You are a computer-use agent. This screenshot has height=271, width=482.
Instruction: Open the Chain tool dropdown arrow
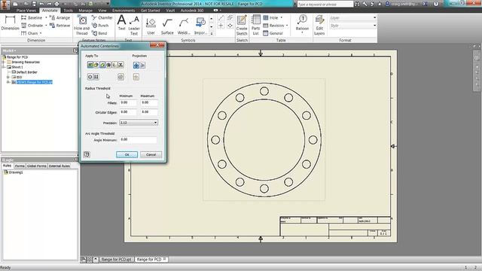[x=41, y=33]
